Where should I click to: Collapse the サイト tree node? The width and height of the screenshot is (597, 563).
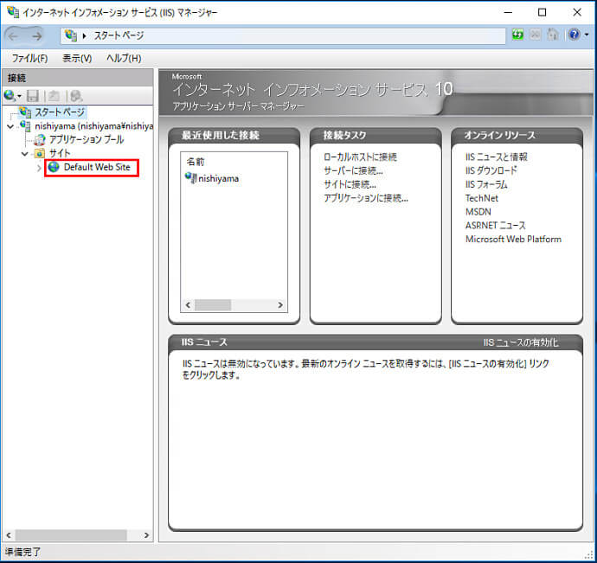click(25, 153)
